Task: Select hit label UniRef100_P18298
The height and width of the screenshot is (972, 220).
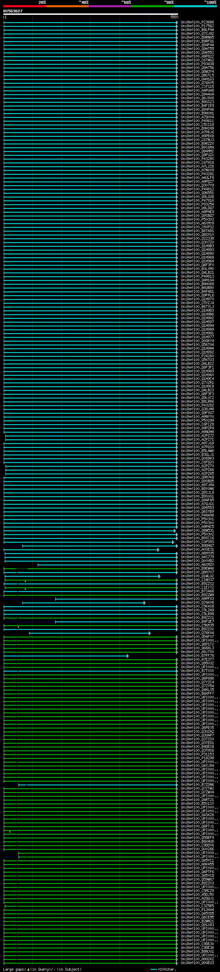Action: [x=197, y=758]
